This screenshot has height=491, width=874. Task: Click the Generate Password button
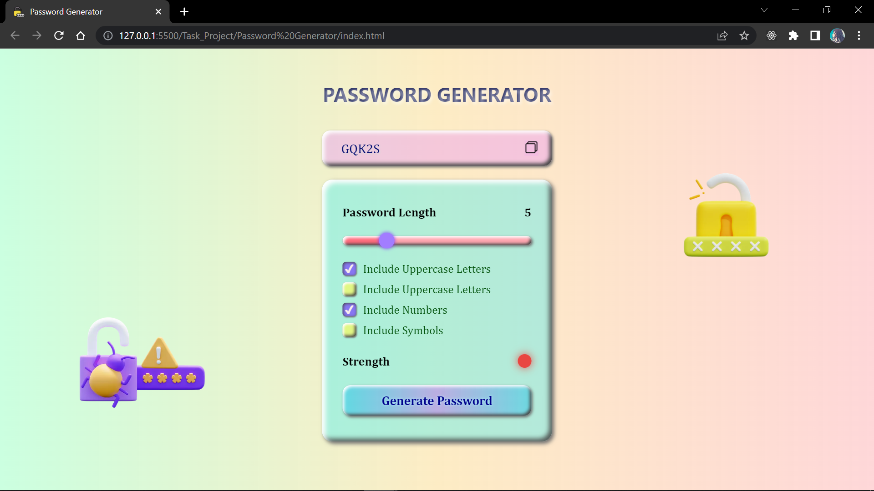(x=437, y=401)
